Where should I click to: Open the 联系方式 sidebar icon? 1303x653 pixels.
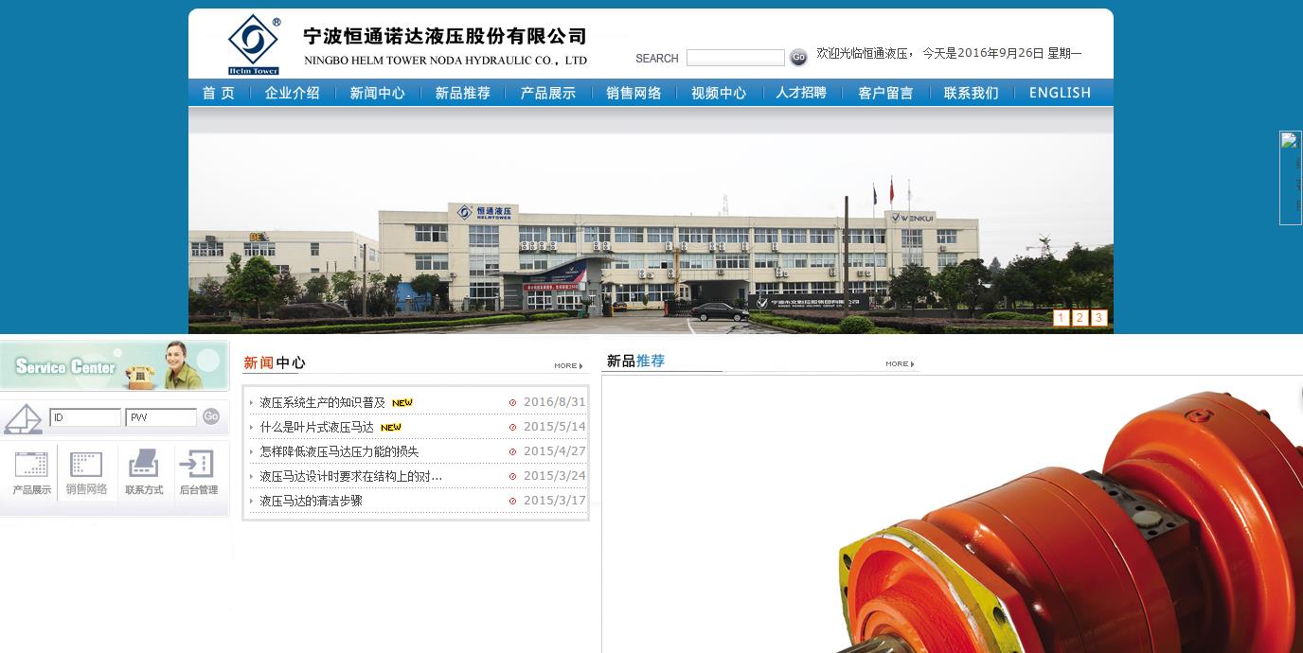pyautogui.click(x=144, y=473)
